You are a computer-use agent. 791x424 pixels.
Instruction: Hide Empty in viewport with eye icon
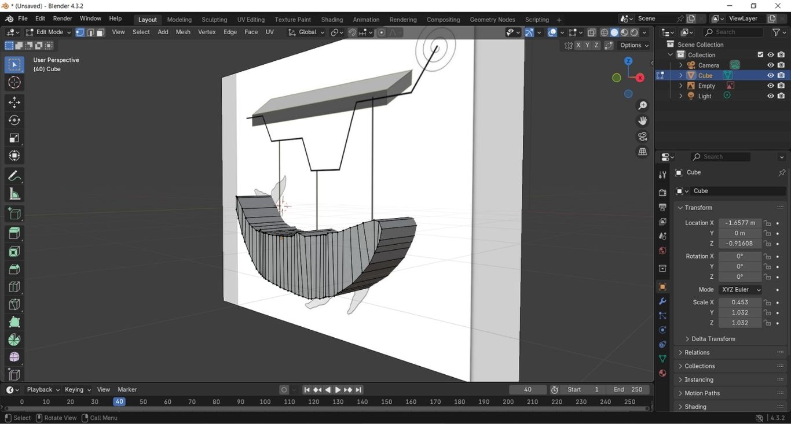pos(771,86)
